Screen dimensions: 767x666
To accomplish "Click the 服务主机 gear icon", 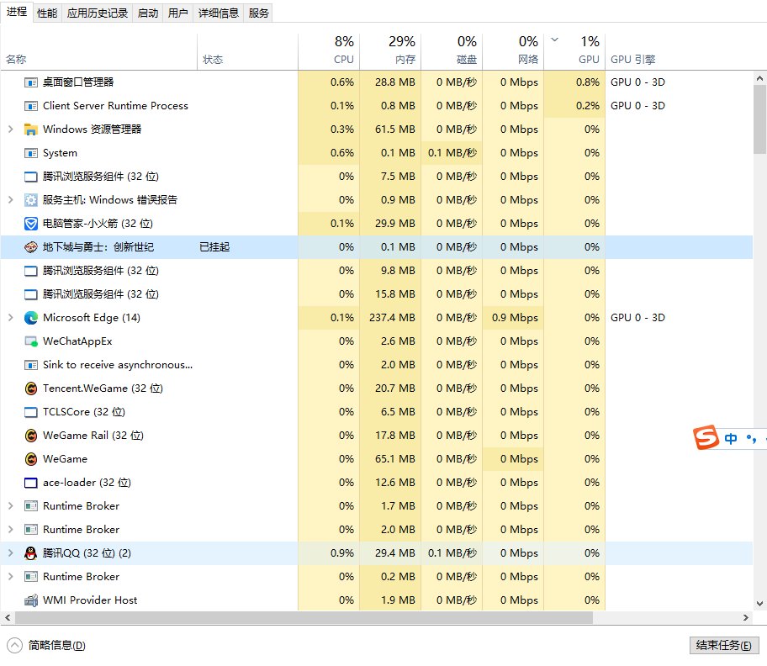I will pos(31,200).
